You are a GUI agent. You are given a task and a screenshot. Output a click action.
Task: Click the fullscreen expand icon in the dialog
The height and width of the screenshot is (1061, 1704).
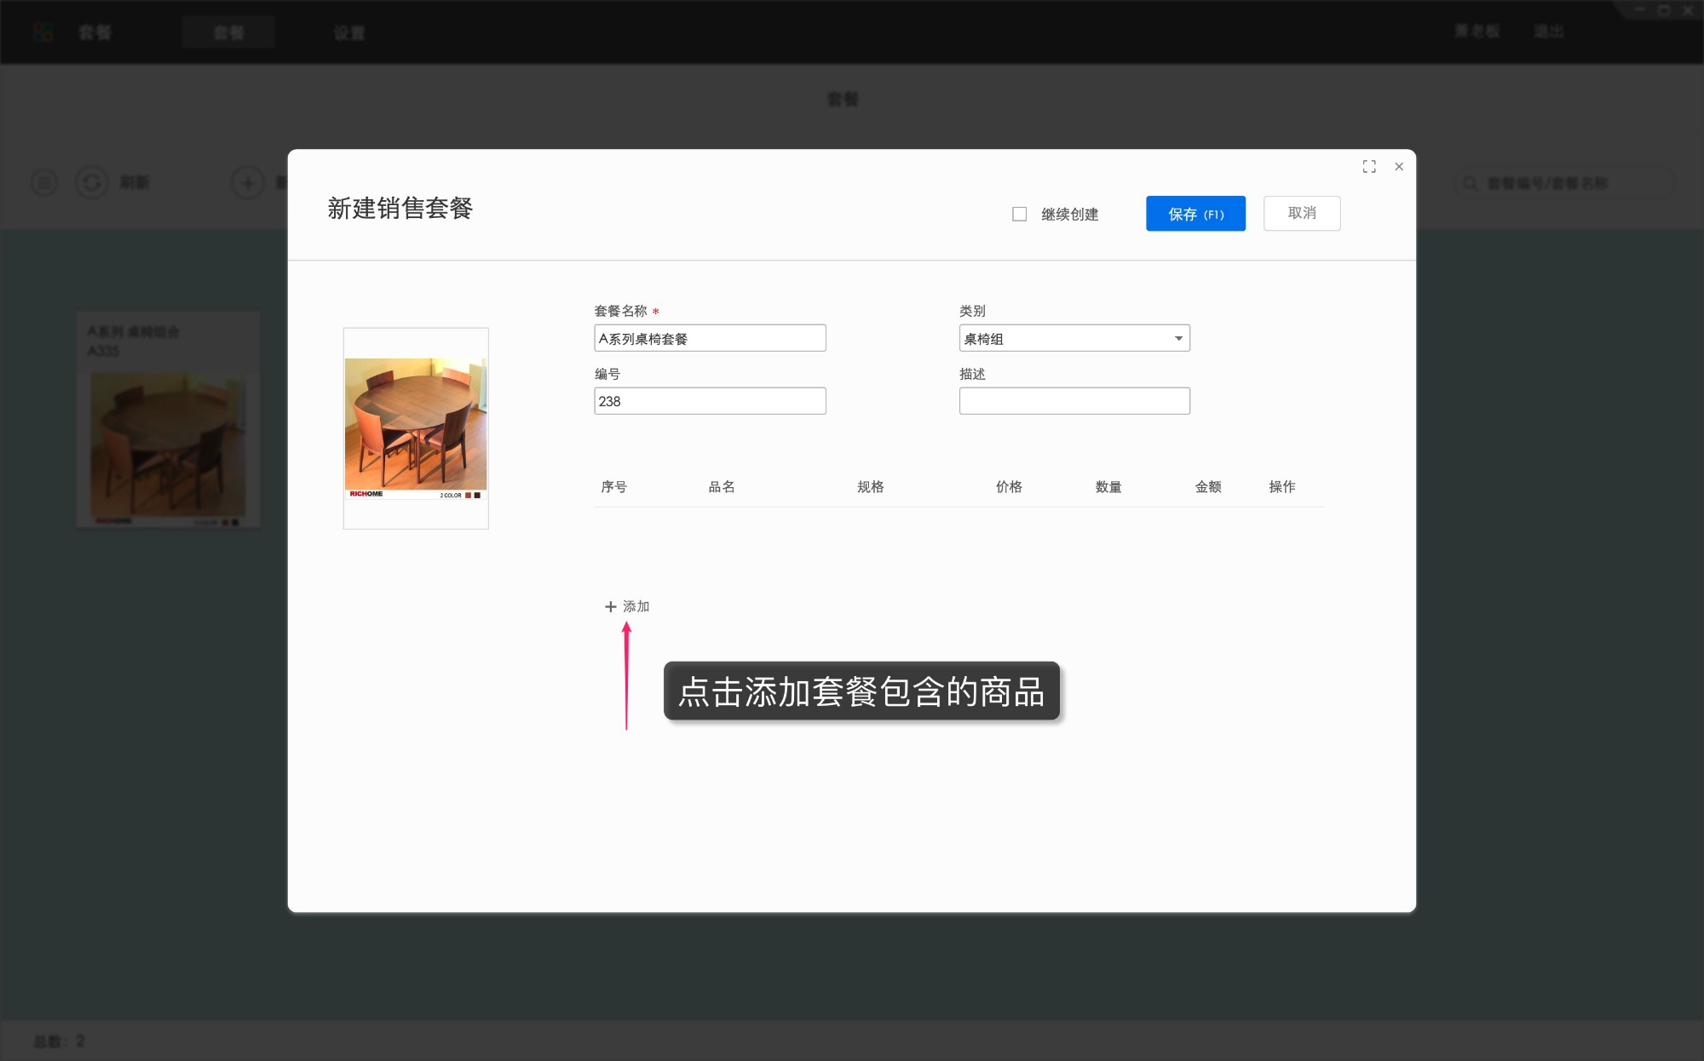click(1369, 167)
